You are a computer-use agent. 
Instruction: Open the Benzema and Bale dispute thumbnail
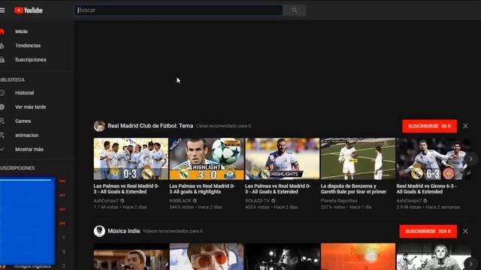click(x=358, y=158)
